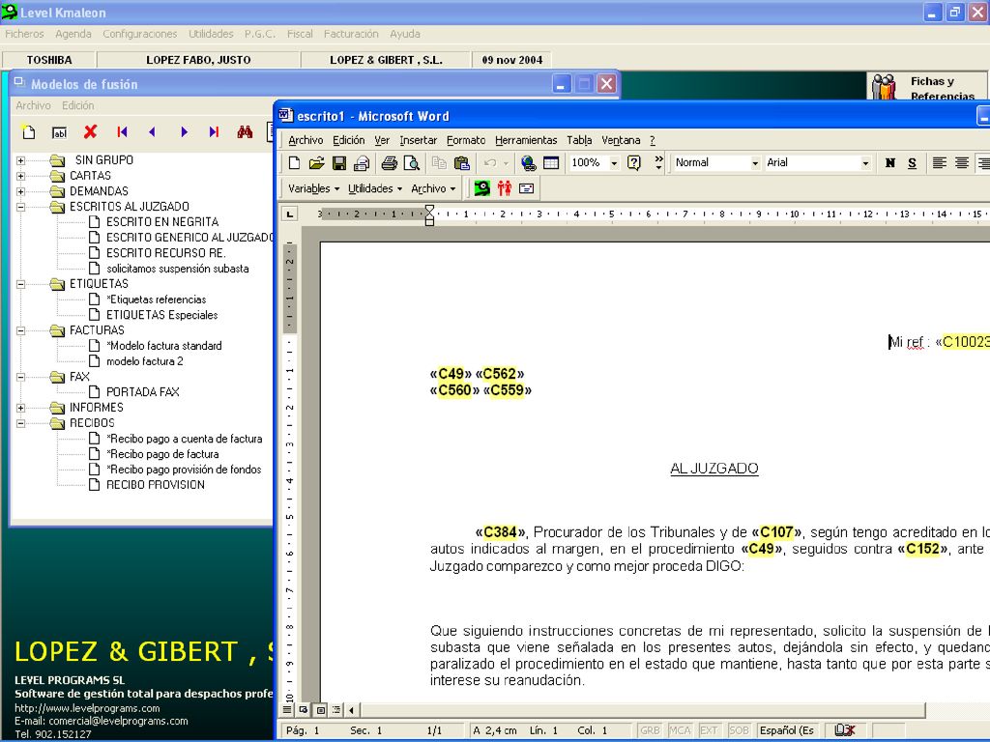The height and width of the screenshot is (742, 990).
Task: Open the Variables dropdown menu
Action: [313, 188]
